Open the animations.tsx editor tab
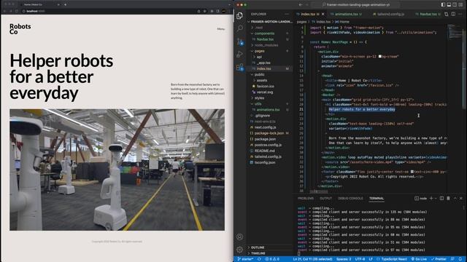Viewport: 467px width, 262px height. [x=347, y=14]
